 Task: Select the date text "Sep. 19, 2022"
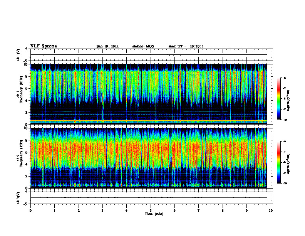click(x=107, y=46)
